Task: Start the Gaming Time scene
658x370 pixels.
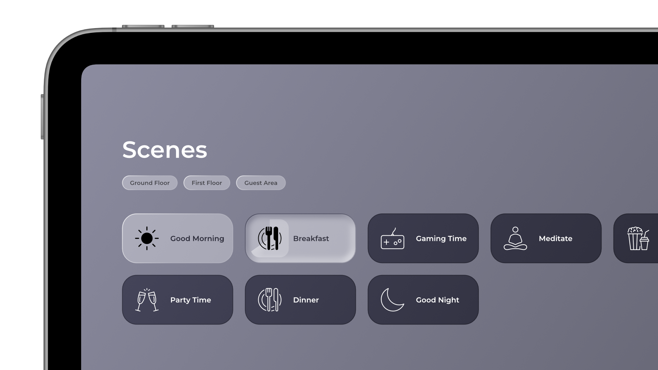Action: pos(423,238)
